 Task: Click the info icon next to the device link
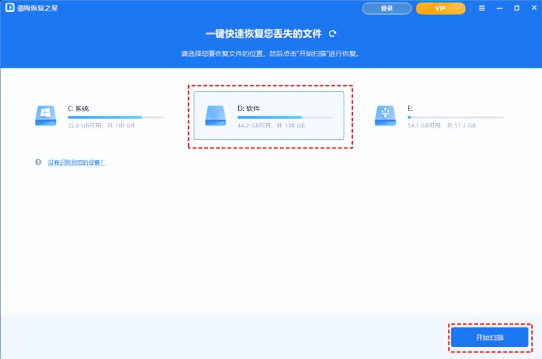pos(38,162)
